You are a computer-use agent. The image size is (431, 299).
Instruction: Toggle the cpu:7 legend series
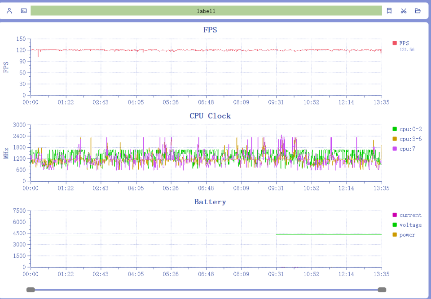pos(404,149)
